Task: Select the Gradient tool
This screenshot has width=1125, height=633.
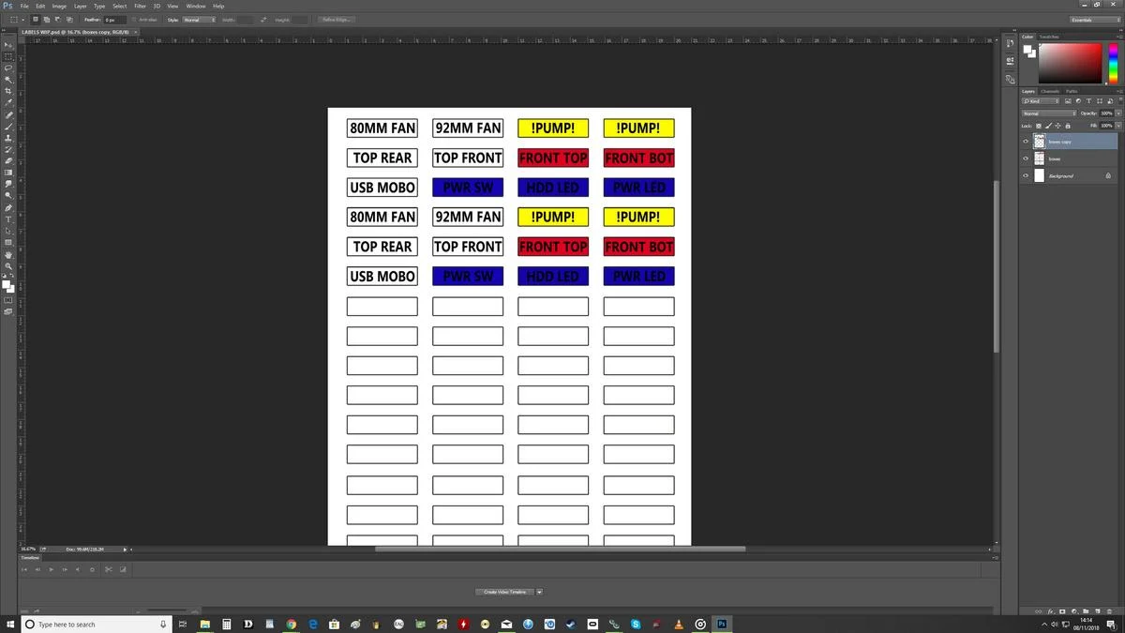Action: click(x=9, y=173)
